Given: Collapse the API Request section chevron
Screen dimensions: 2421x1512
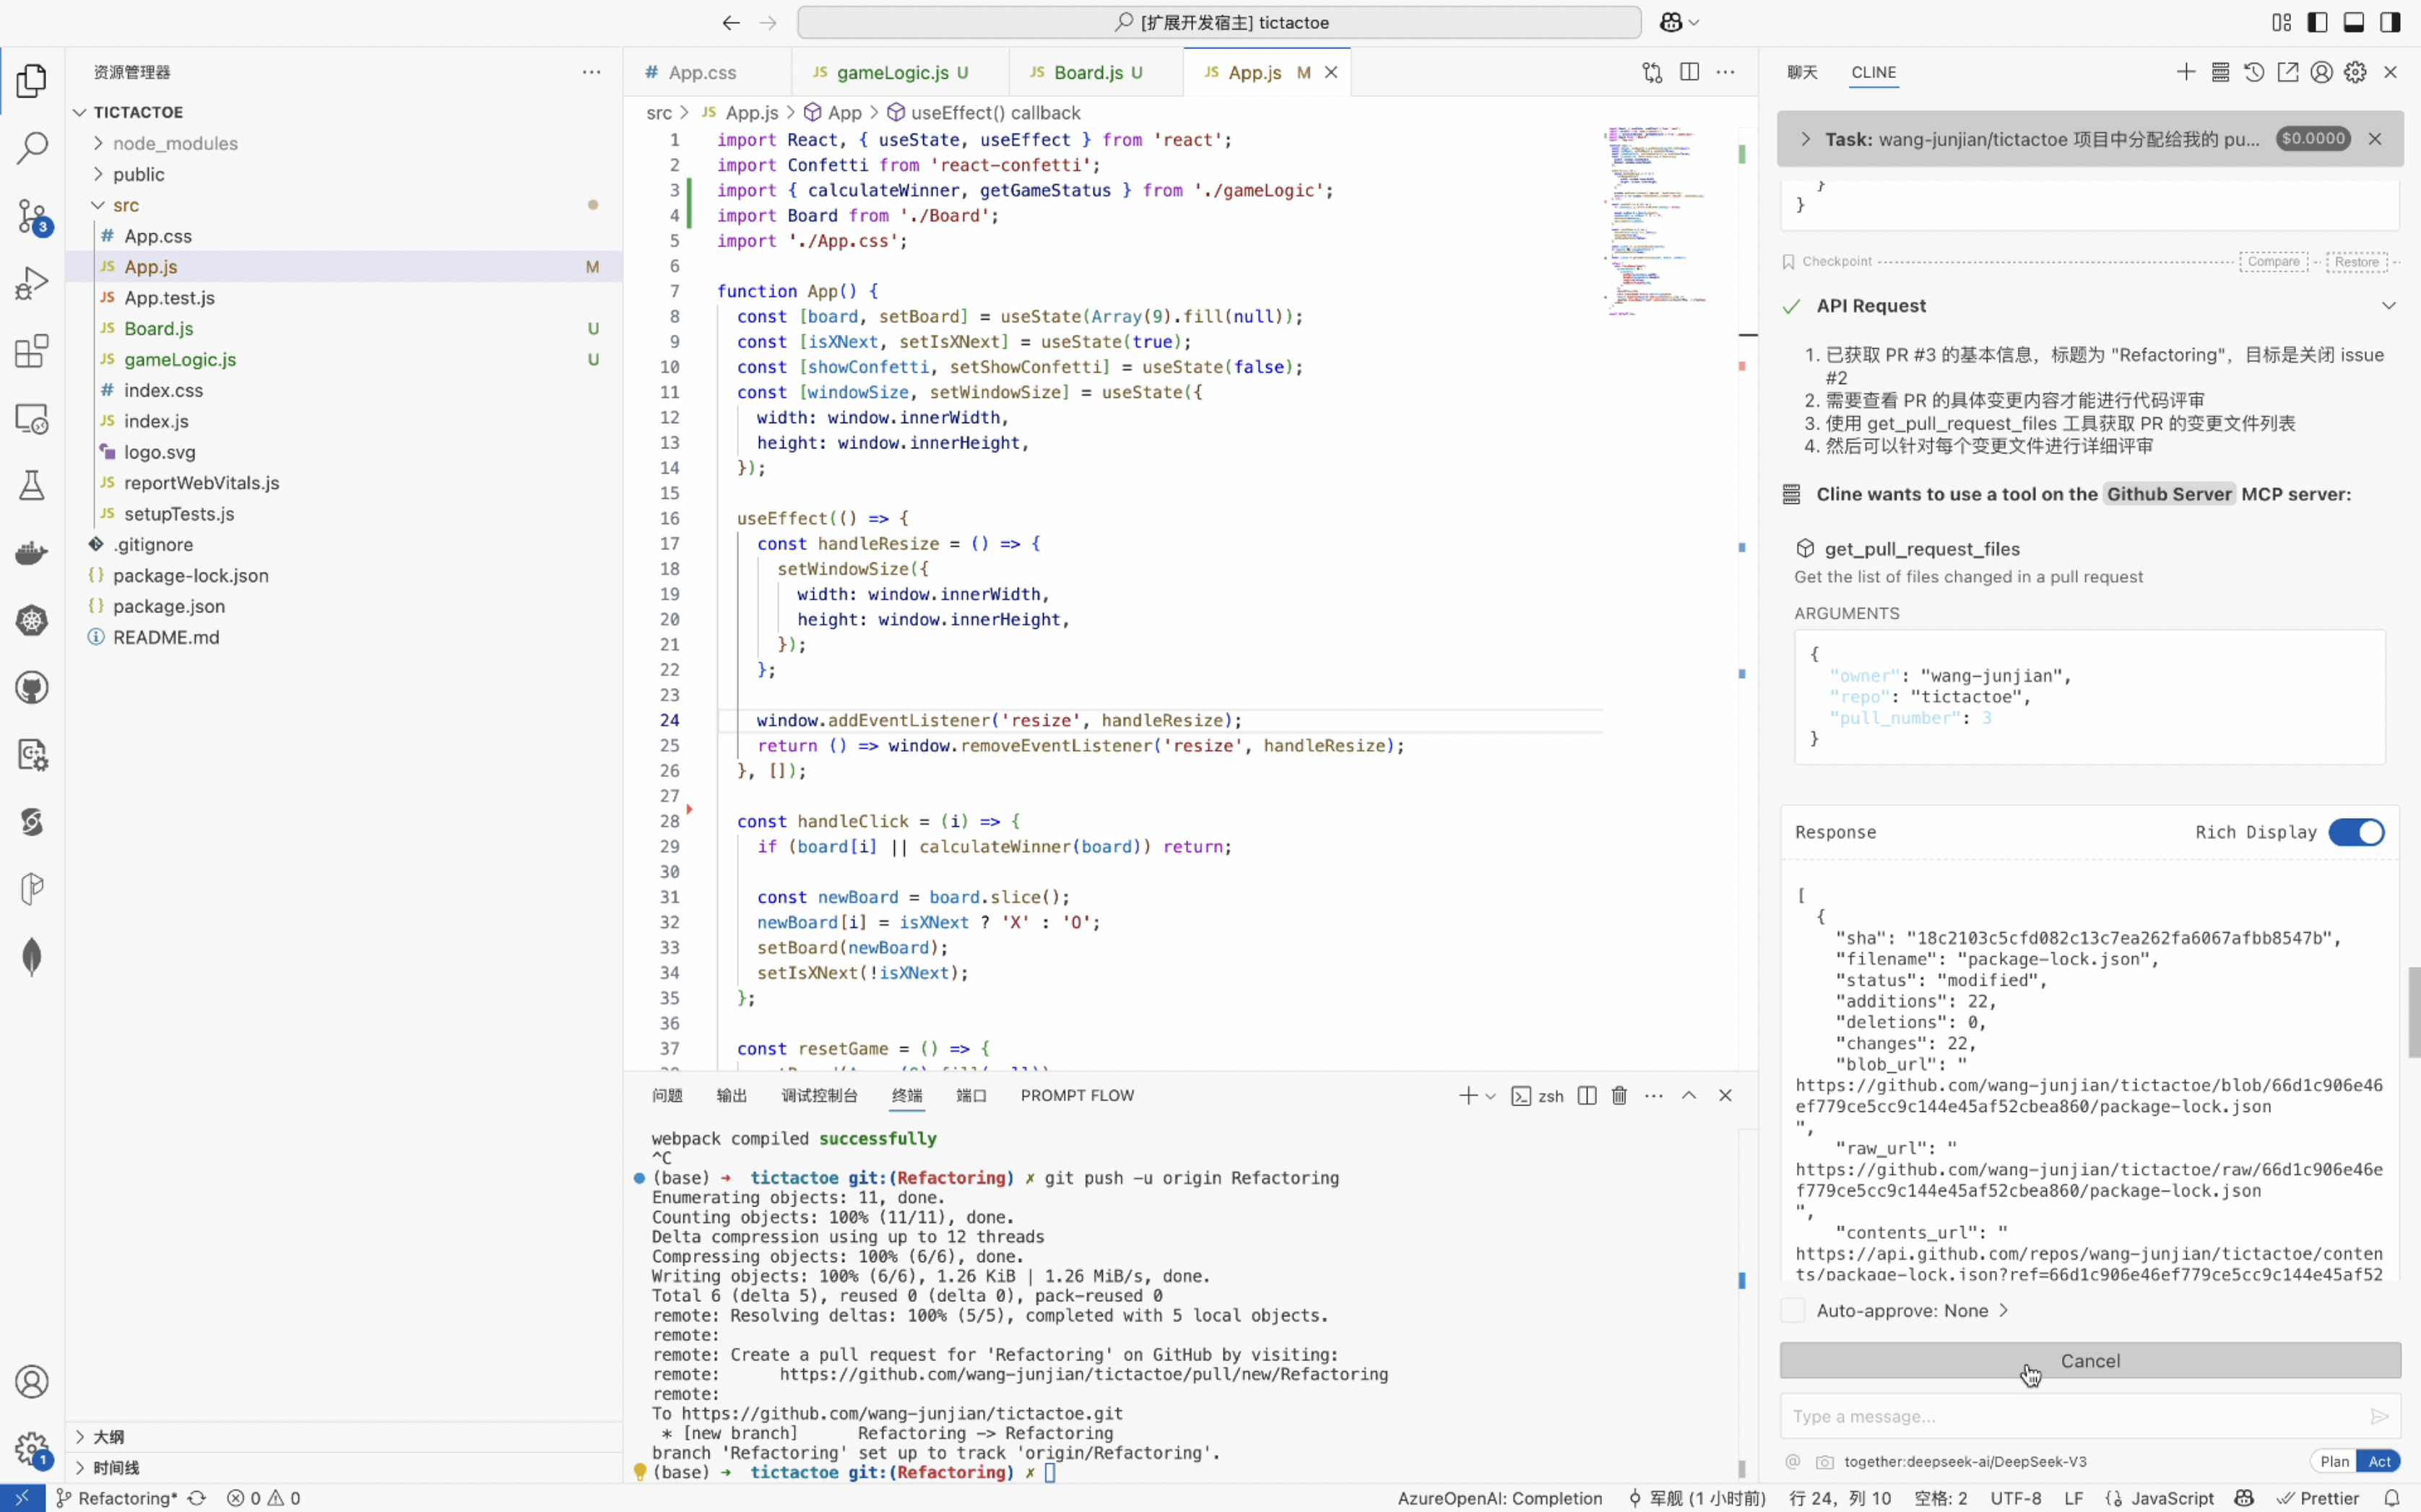Looking at the screenshot, I should click(x=2388, y=306).
